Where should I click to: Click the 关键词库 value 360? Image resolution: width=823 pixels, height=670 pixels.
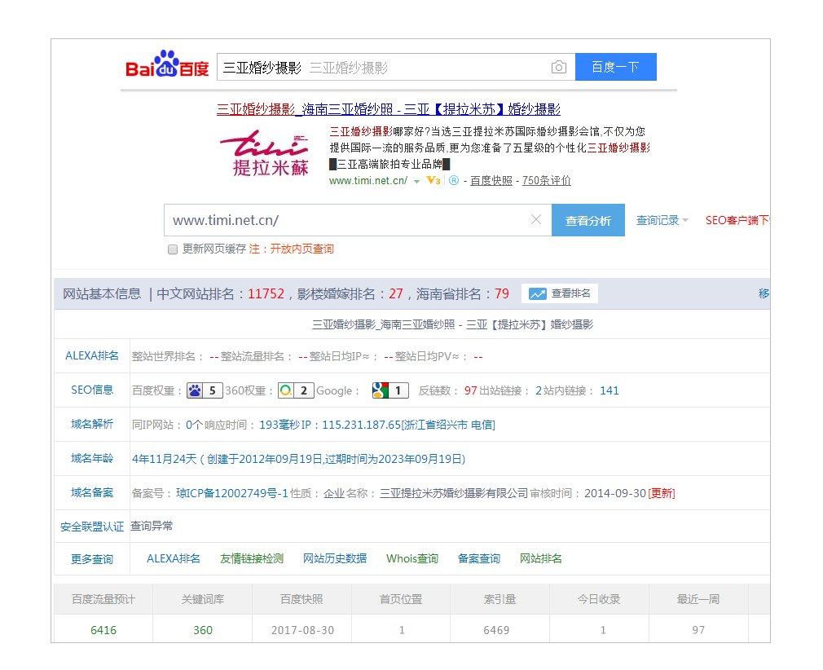click(203, 630)
